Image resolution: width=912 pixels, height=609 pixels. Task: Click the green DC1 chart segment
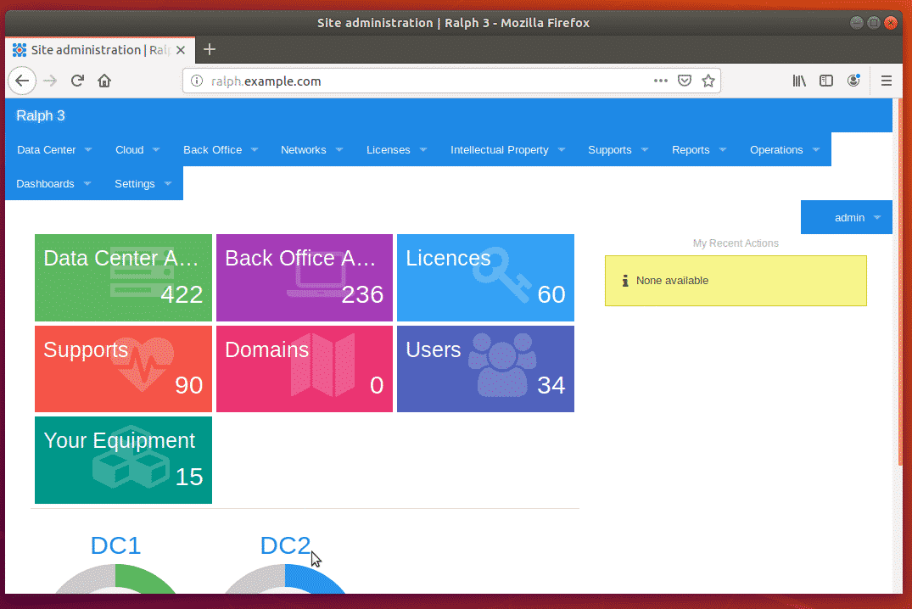[144, 578]
